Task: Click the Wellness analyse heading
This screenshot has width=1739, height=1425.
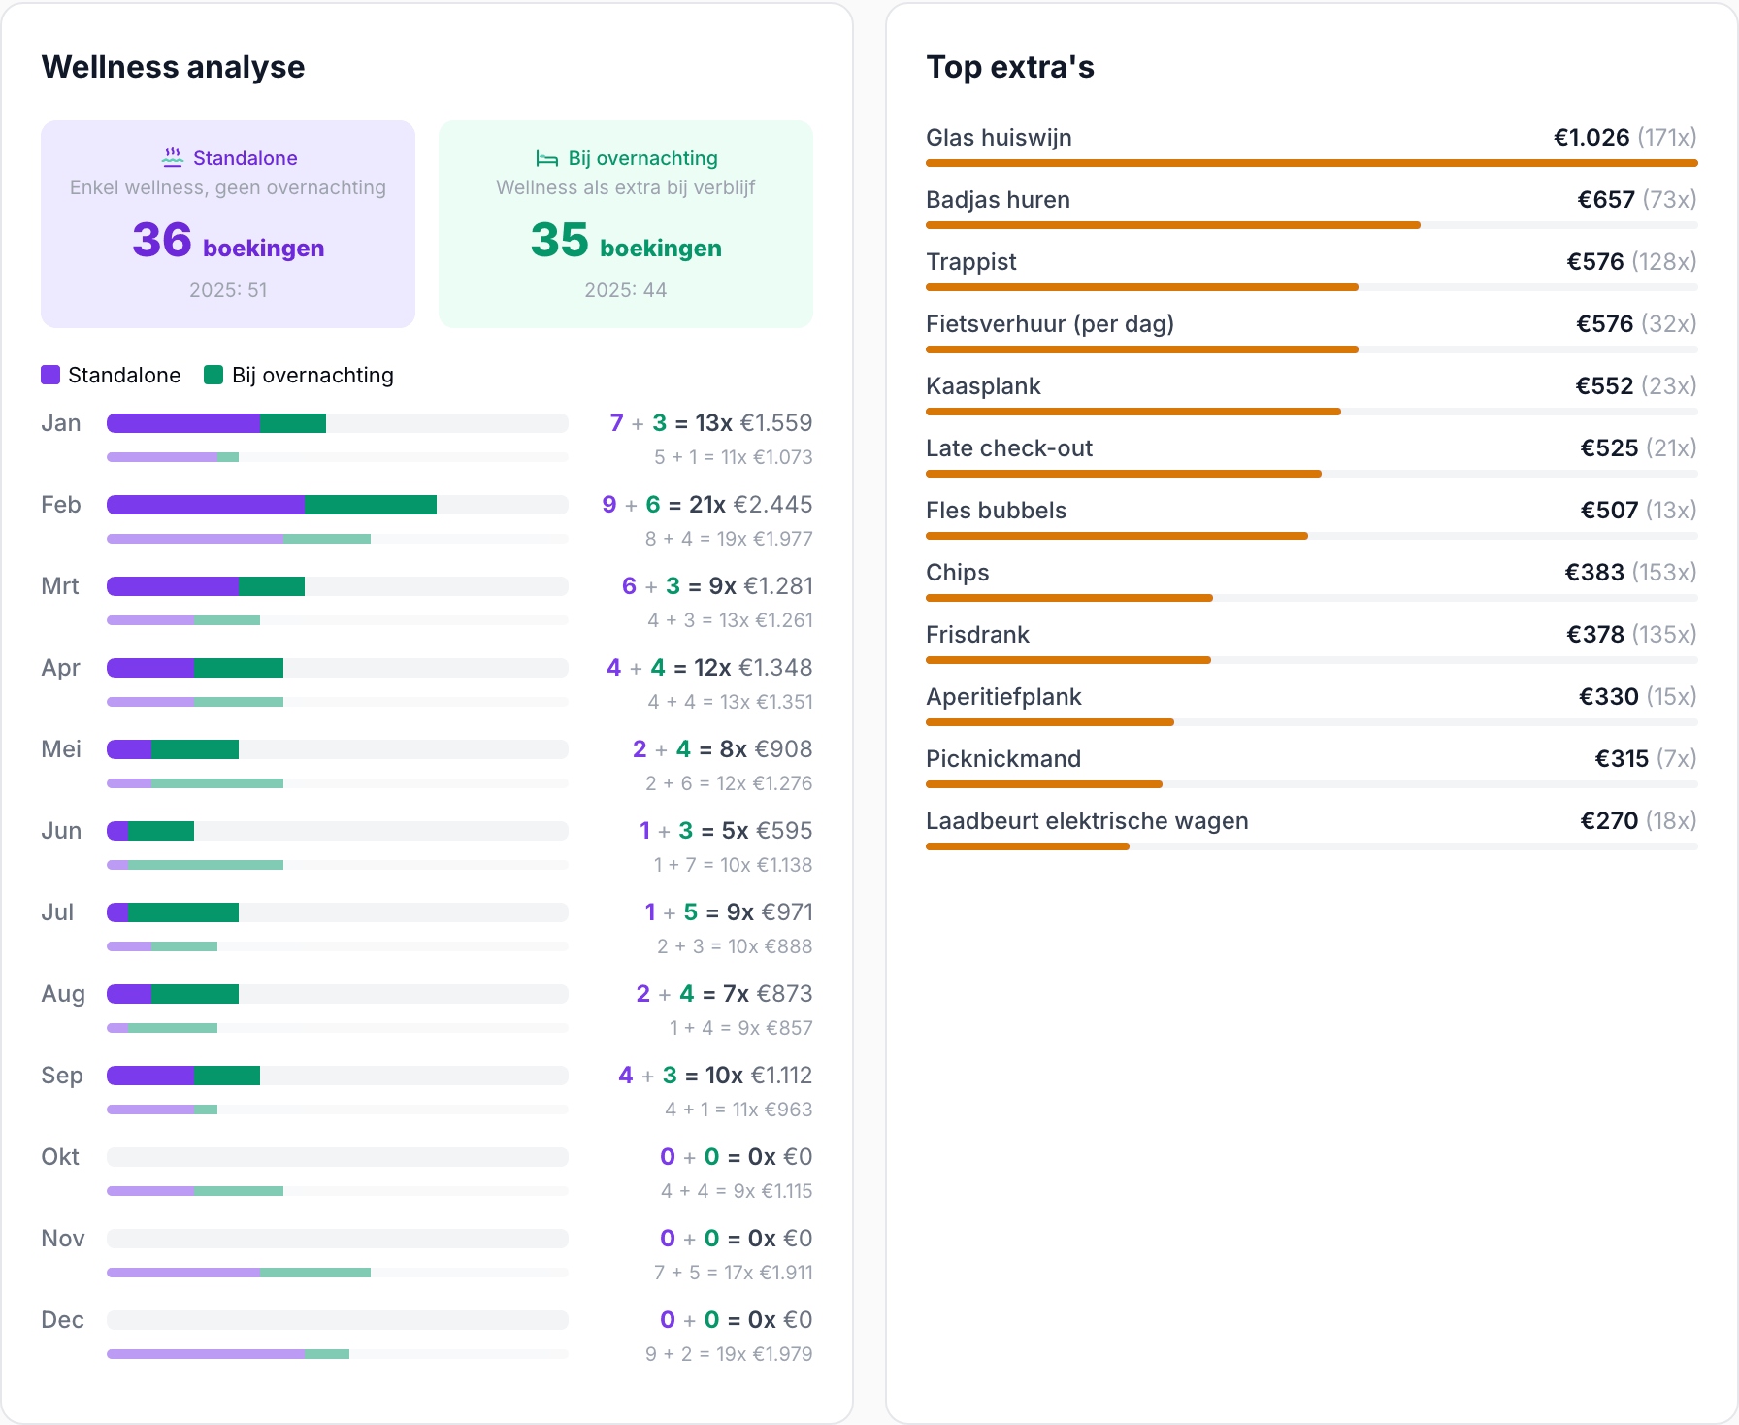Action: click(173, 67)
